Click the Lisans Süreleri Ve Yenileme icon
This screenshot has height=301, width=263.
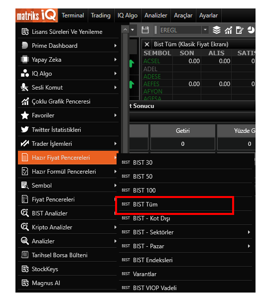25,32
